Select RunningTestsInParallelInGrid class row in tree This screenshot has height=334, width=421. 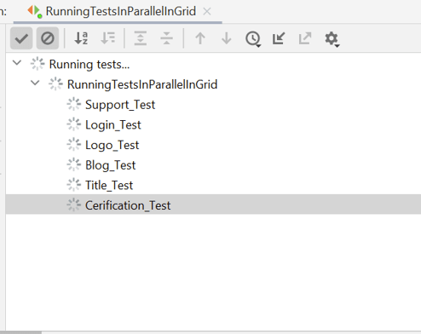point(213,84)
